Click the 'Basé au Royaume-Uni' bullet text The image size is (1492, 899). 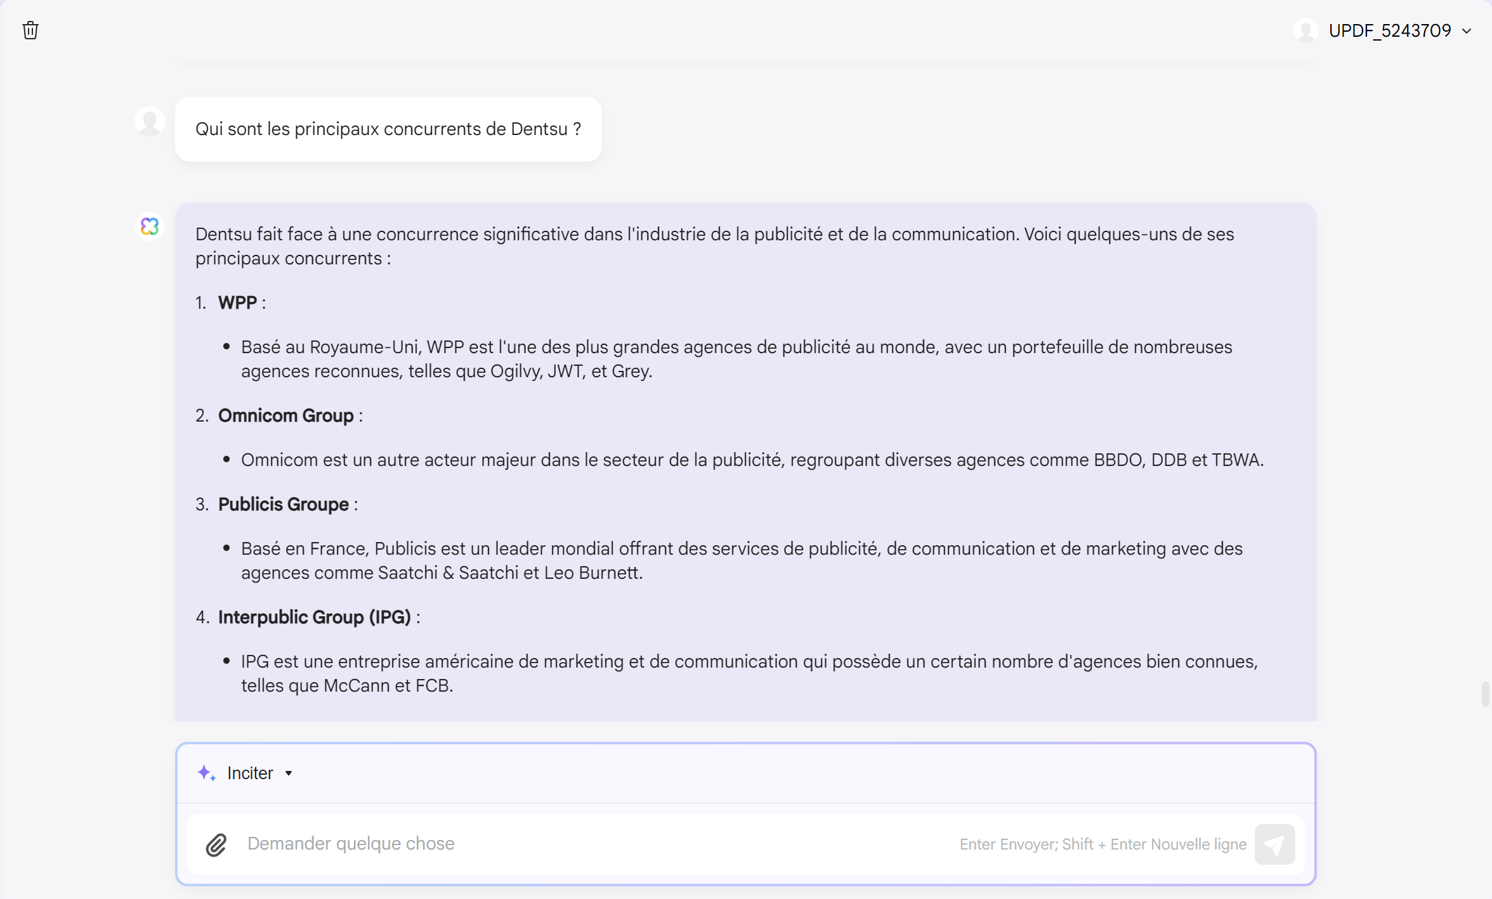(736, 359)
